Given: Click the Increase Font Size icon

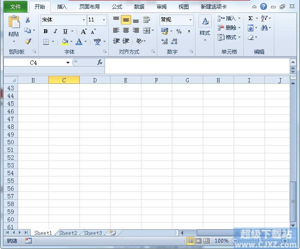Looking at the screenshot, I should point(84,31).
